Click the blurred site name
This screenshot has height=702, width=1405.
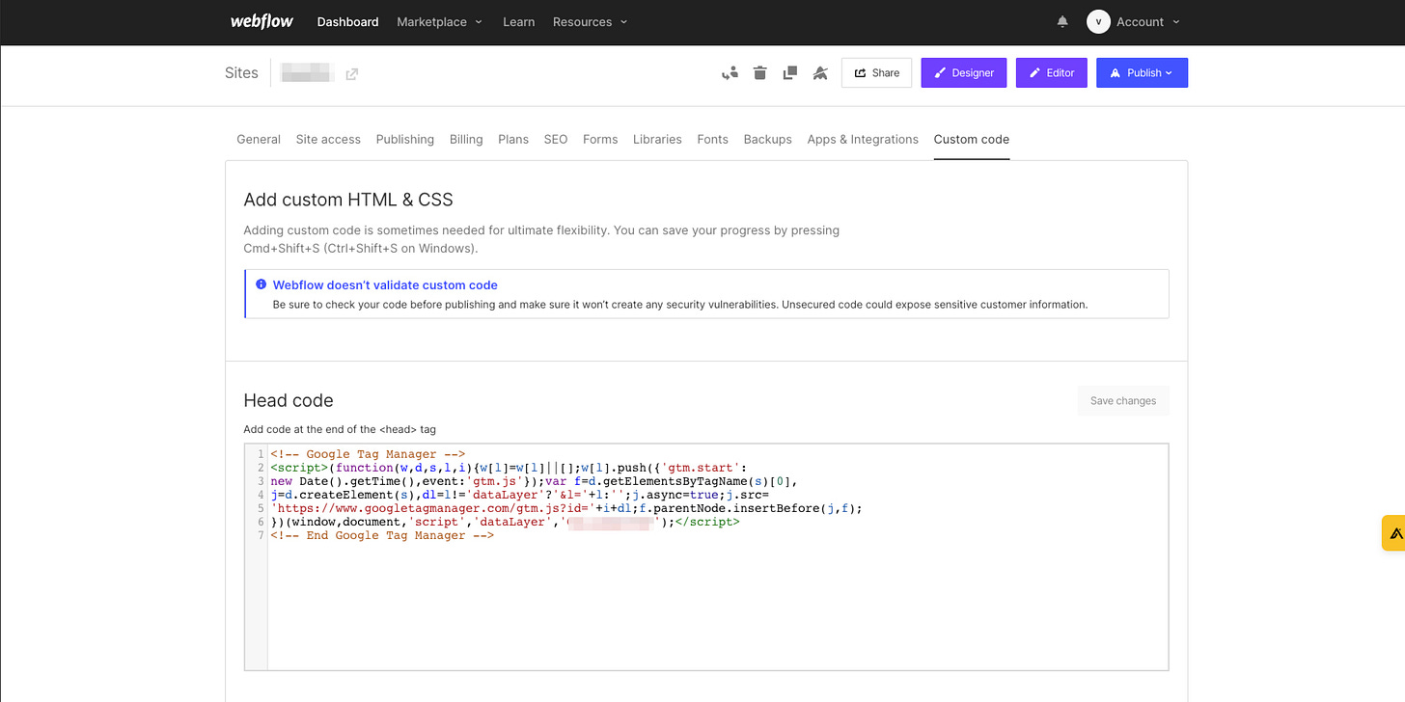tap(307, 72)
